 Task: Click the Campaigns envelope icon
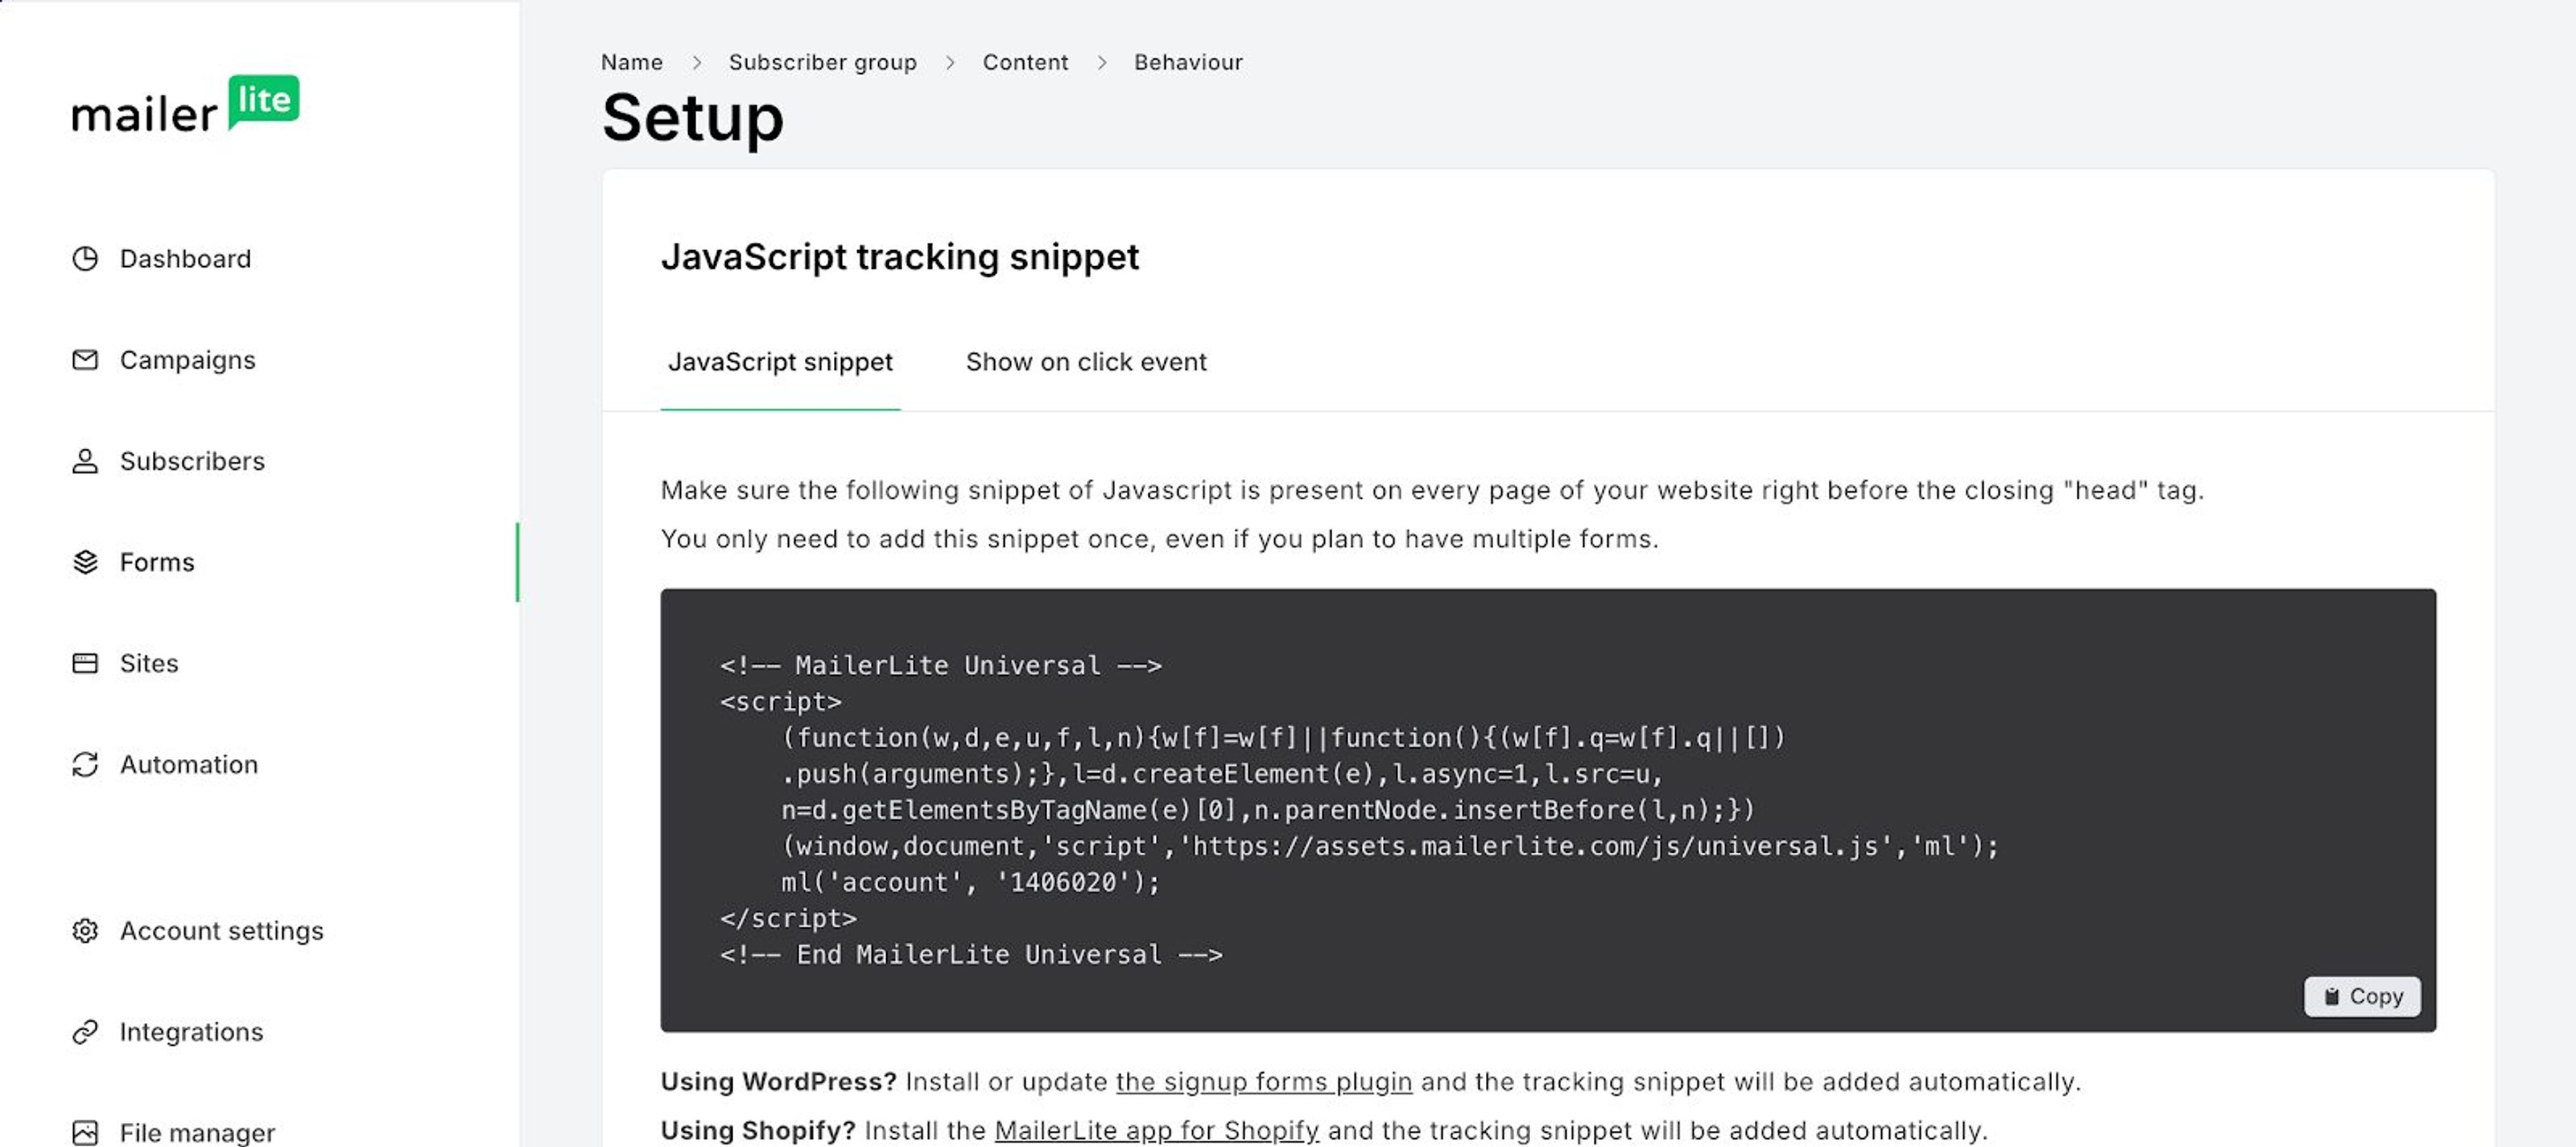point(85,360)
